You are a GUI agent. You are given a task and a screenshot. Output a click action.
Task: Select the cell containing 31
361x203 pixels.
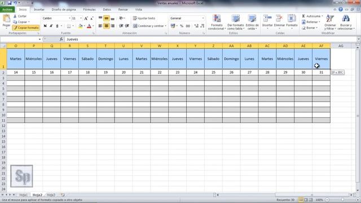321,72
